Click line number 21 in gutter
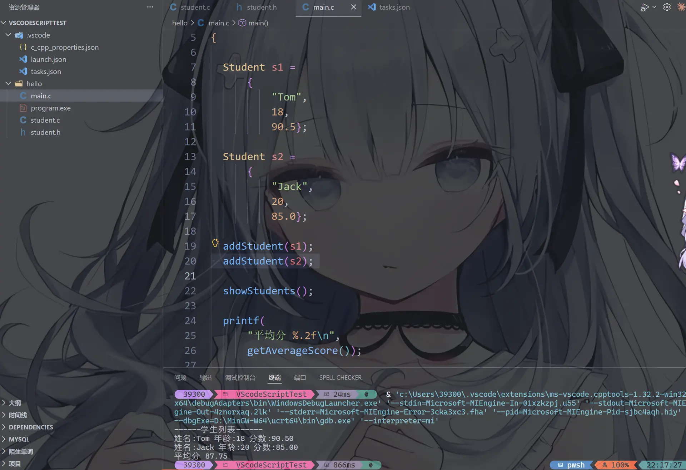Screen dimensions: 686x470 click(x=190, y=276)
